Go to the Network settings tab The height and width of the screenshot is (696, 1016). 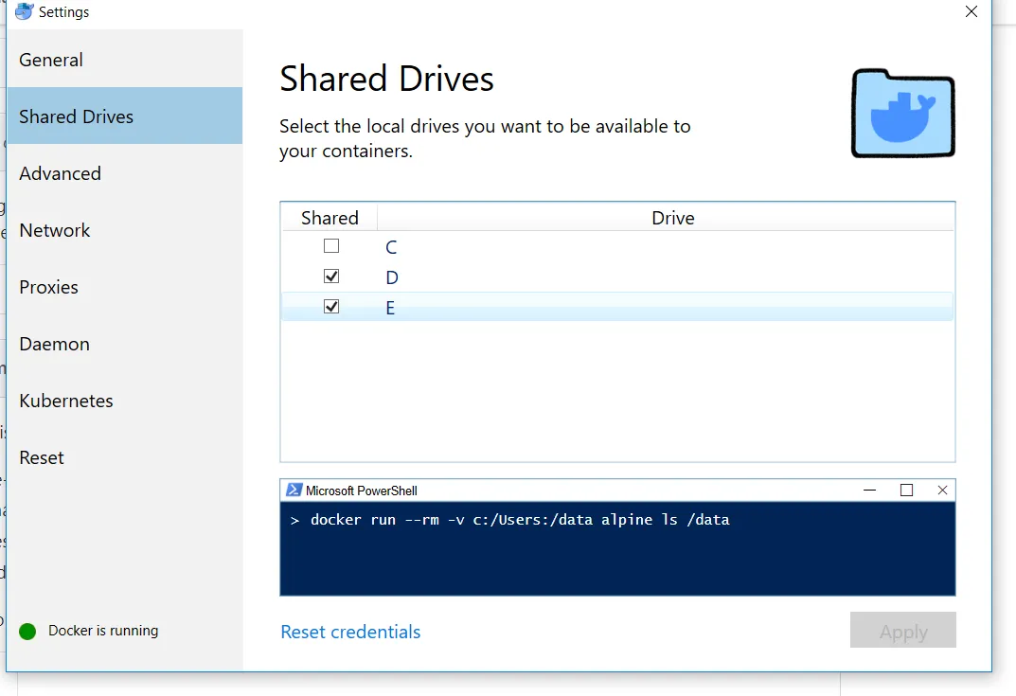click(55, 230)
